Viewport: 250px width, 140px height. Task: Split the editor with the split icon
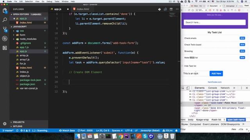click(x=171, y=9)
